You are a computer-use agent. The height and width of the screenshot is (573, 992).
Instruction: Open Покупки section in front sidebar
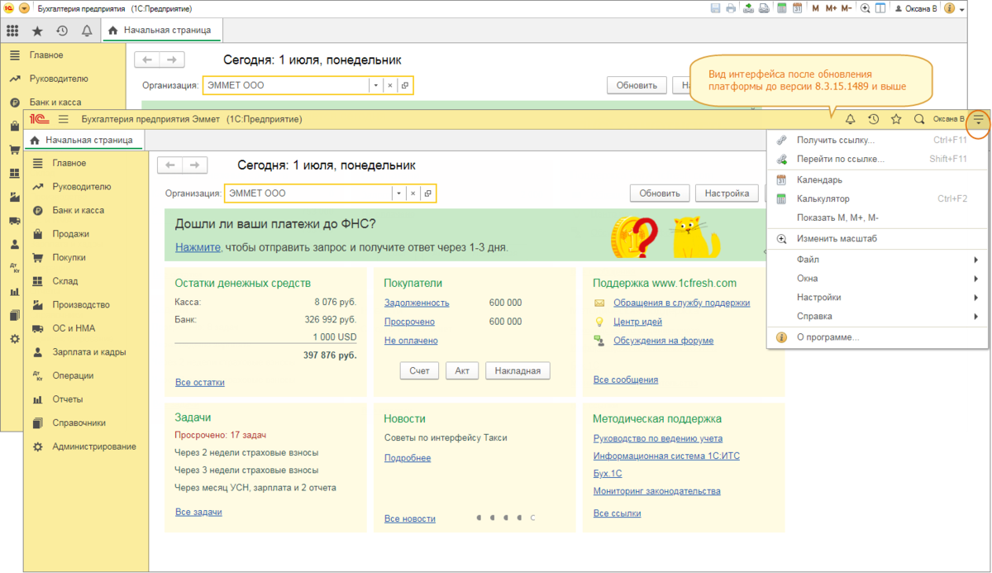tap(69, 257)
